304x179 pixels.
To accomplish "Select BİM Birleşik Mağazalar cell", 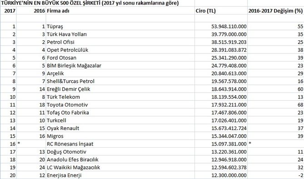I will [x=120, y=66].
